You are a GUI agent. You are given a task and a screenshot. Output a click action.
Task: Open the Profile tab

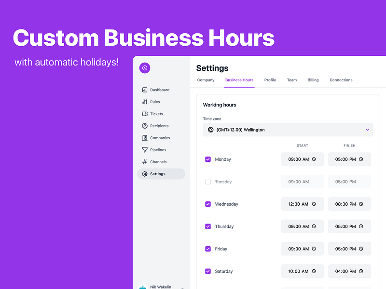click(270, 80)
